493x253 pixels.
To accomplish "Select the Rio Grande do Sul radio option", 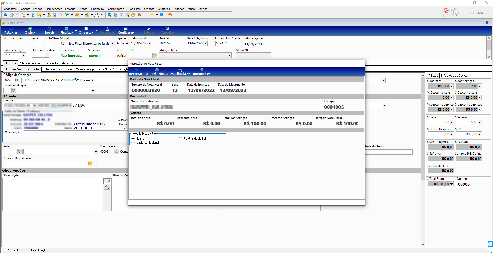I will [x=181, y=139].
